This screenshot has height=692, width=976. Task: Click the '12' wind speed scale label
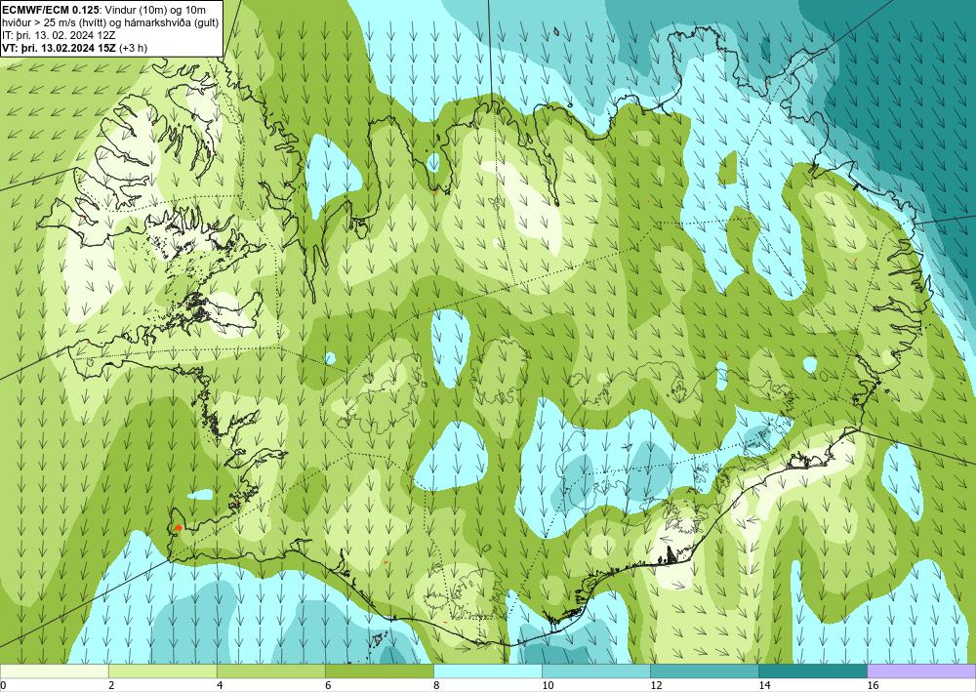click(656, 686)
